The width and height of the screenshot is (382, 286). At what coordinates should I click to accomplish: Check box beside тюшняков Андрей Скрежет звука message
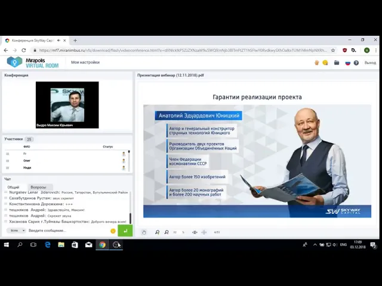(6, 216)
